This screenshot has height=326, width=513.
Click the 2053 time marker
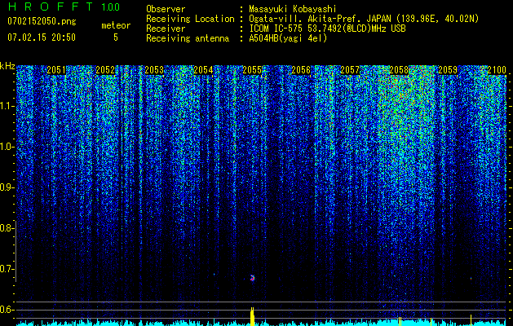click(154, 70)
